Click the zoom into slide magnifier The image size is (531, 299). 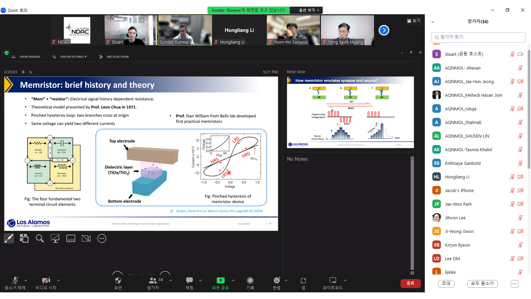[x=40, y=238]
